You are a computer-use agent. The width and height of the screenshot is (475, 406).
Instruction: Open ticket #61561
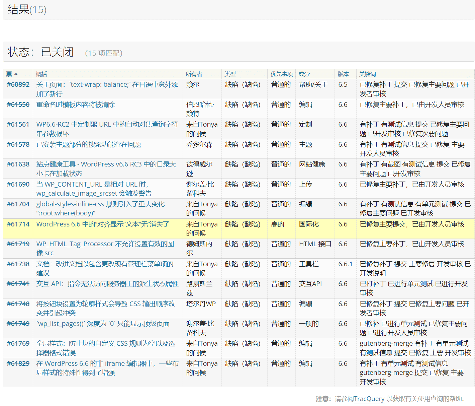[x=18, y=124]
